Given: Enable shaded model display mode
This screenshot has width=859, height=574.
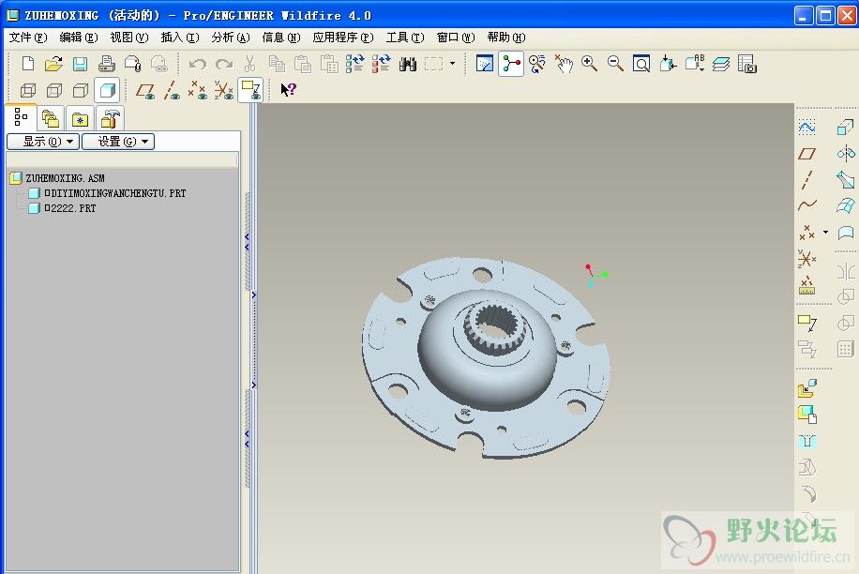Looking at the screenshot, I should pyautogui.click(x=107, y=90).
